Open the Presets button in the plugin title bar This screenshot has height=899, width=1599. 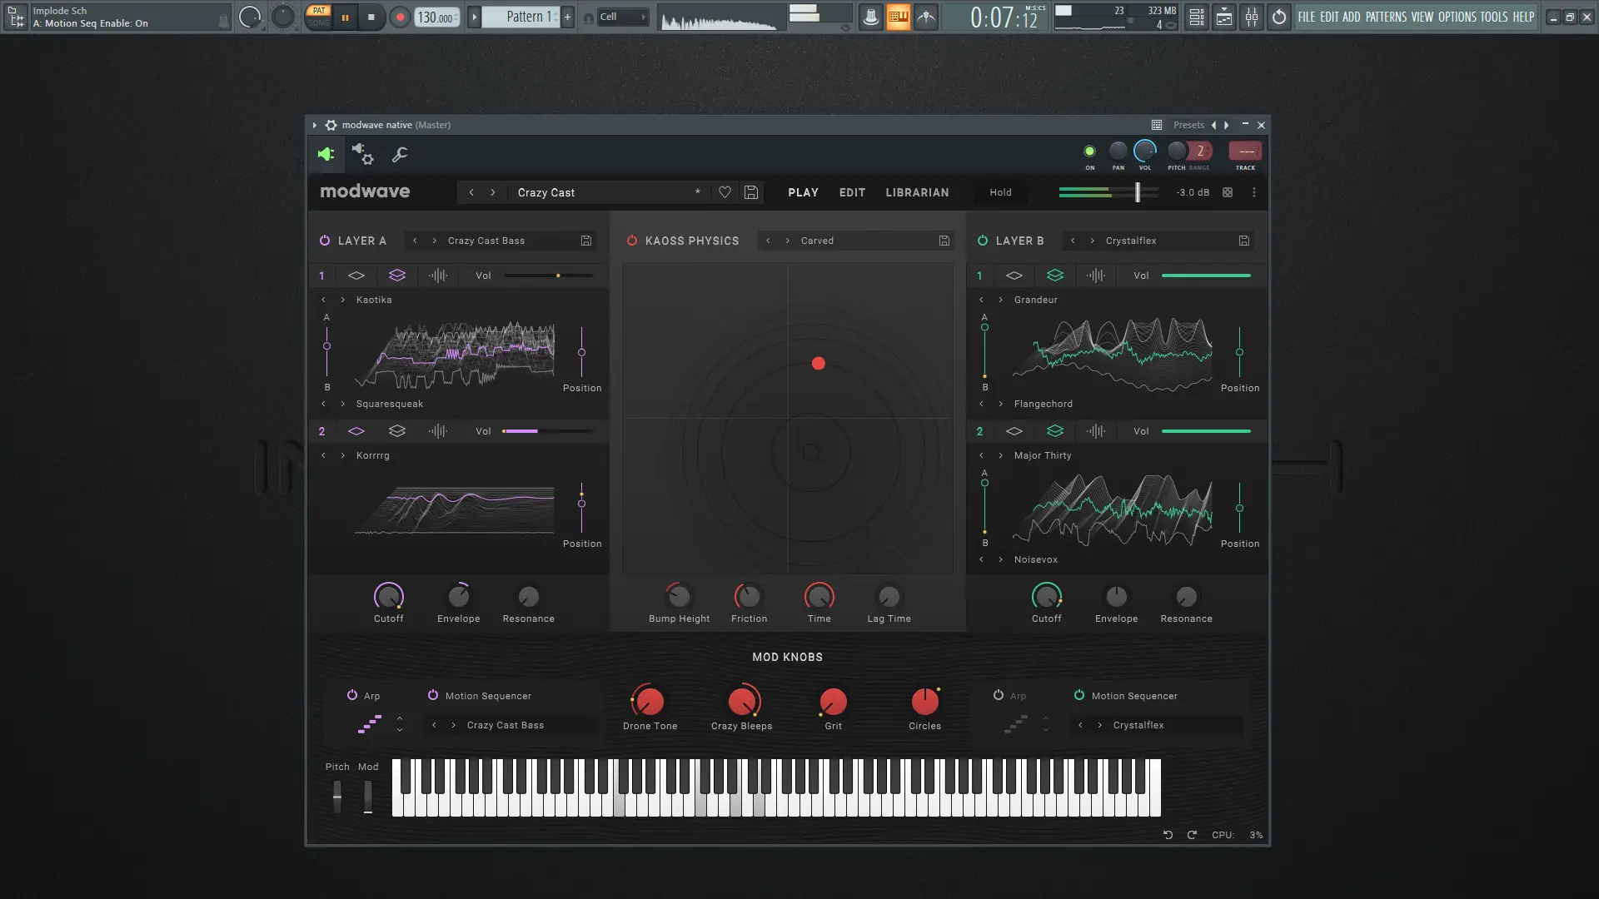(1188, 125)
